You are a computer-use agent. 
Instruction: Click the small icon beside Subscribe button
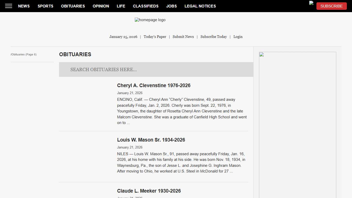(311, 3)
